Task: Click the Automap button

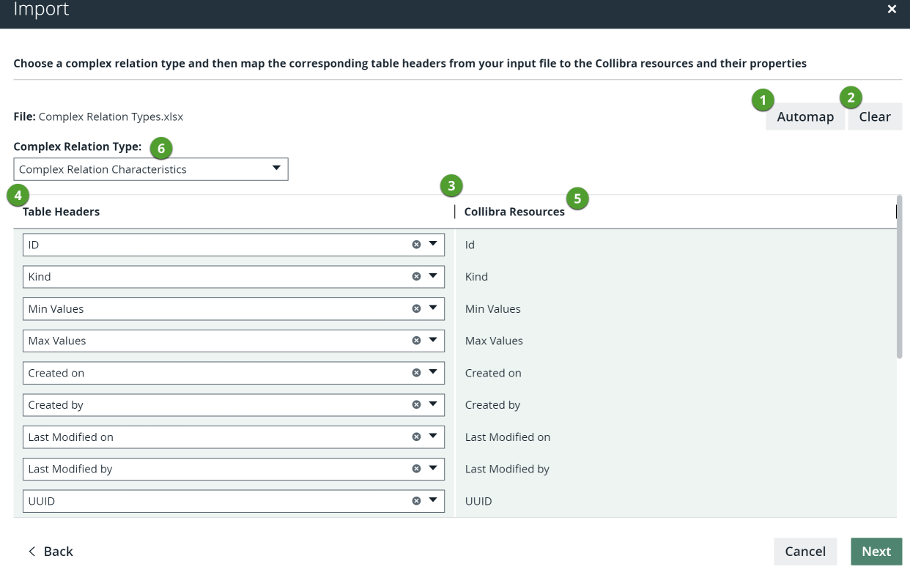Action: (804, 116)
